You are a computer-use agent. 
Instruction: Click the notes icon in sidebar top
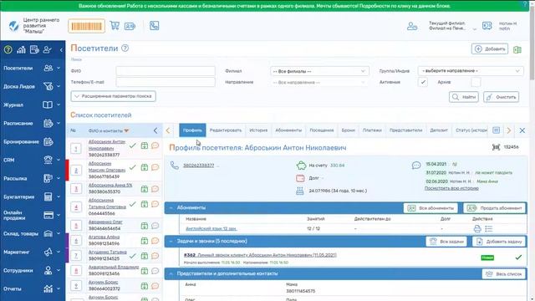point(34,50)
